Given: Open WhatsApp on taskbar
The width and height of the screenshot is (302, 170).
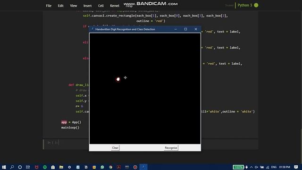Looking at the screenshot, I should pos(102,167).
